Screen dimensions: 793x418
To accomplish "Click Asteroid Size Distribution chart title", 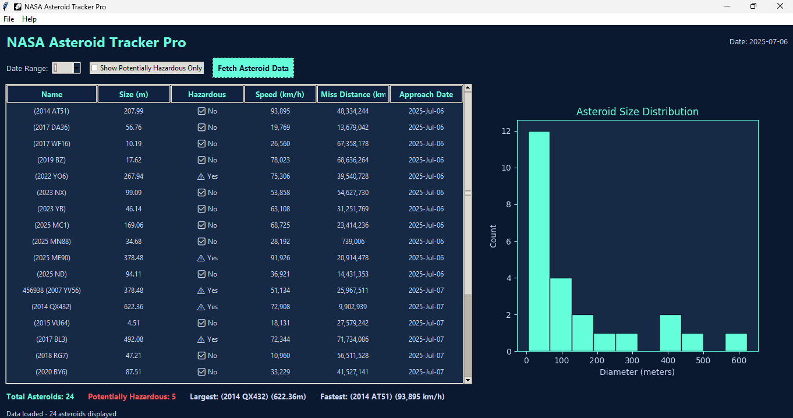I will 637,112.
